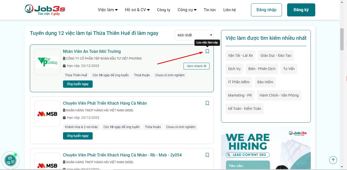The height and width of the screenshot is (170, 347).
Task: Select the Công ty menu item
Action: click(x=163, y=10)
